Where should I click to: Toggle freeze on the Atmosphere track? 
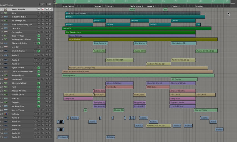[39, 75]
